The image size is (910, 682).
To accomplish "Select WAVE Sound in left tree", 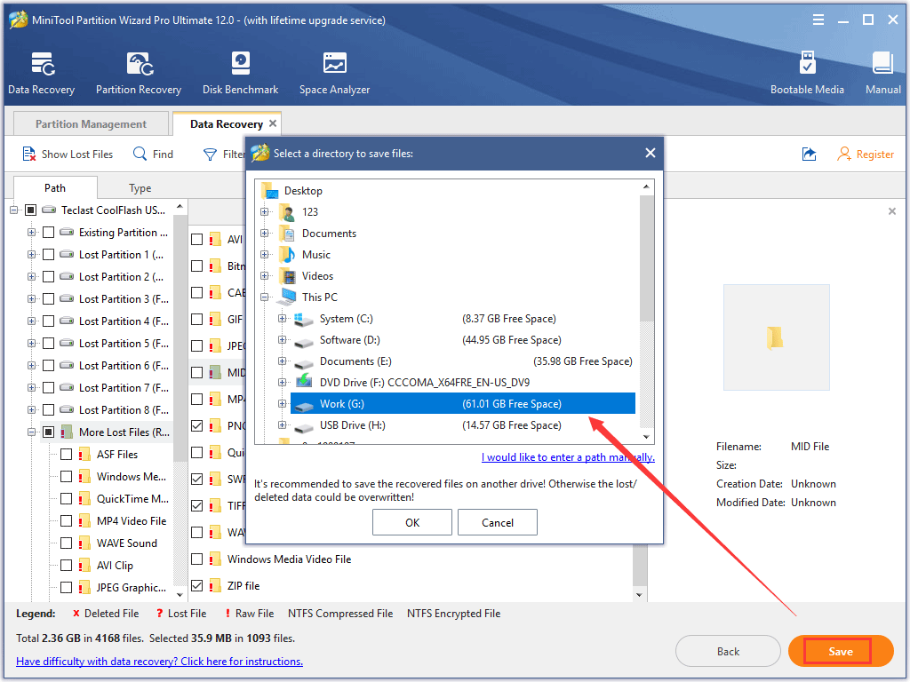I will (126, 543).
